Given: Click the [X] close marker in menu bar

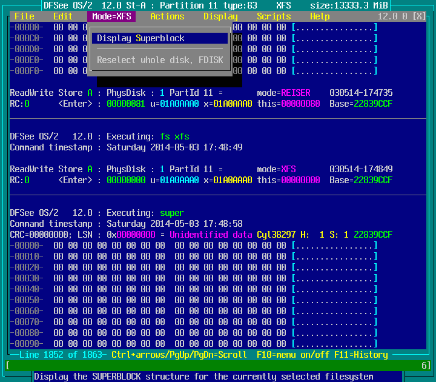Looking at the screenshot, I should [x=419, y=16].
